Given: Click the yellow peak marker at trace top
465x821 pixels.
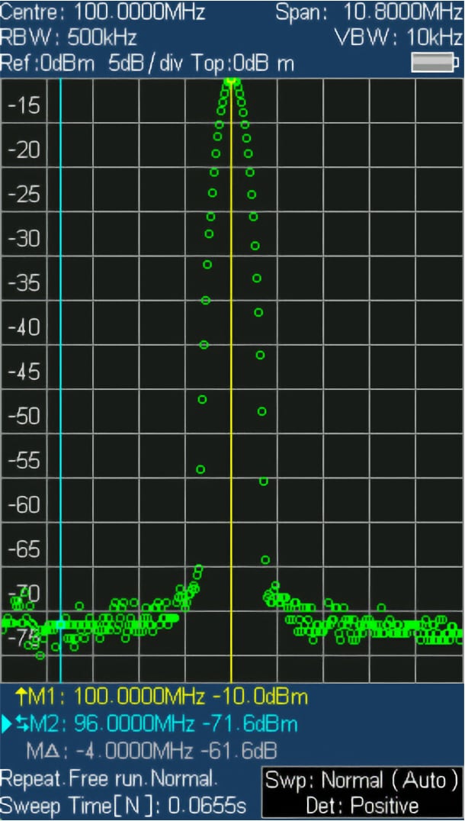Looking at the screenshot, I should point(231,81).
